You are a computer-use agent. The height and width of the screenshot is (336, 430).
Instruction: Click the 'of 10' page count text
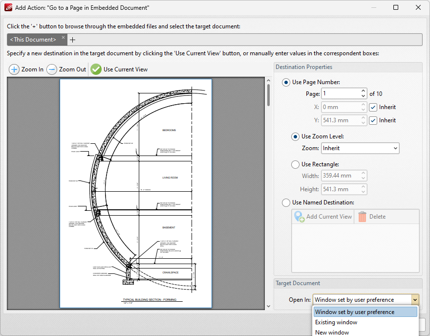[376, 94]
